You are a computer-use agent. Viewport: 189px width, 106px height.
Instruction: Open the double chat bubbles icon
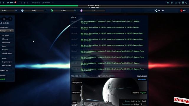(11, 3)
